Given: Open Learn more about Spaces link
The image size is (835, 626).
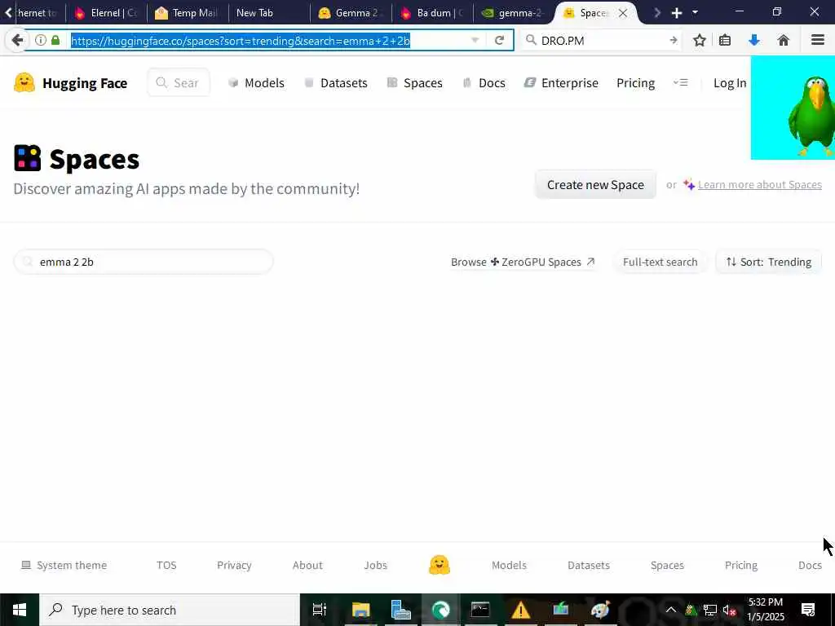Looking at the screenshot, I should click(x=759, y=185).
